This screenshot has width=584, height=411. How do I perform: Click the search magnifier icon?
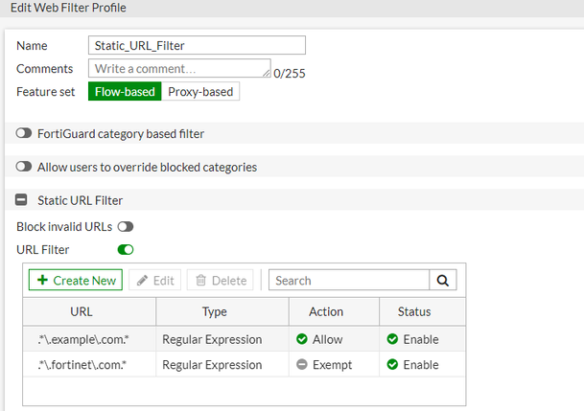coord(442,280)
